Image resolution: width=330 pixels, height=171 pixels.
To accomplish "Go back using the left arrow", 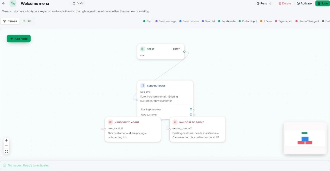I will 3,3.
